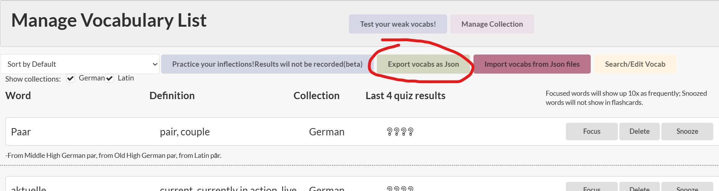Focus the word Paar
Screen dimensions: 719x191
coord(591,132)
